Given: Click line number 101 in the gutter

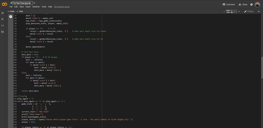Looking at the screenshot, I should 15,52.
